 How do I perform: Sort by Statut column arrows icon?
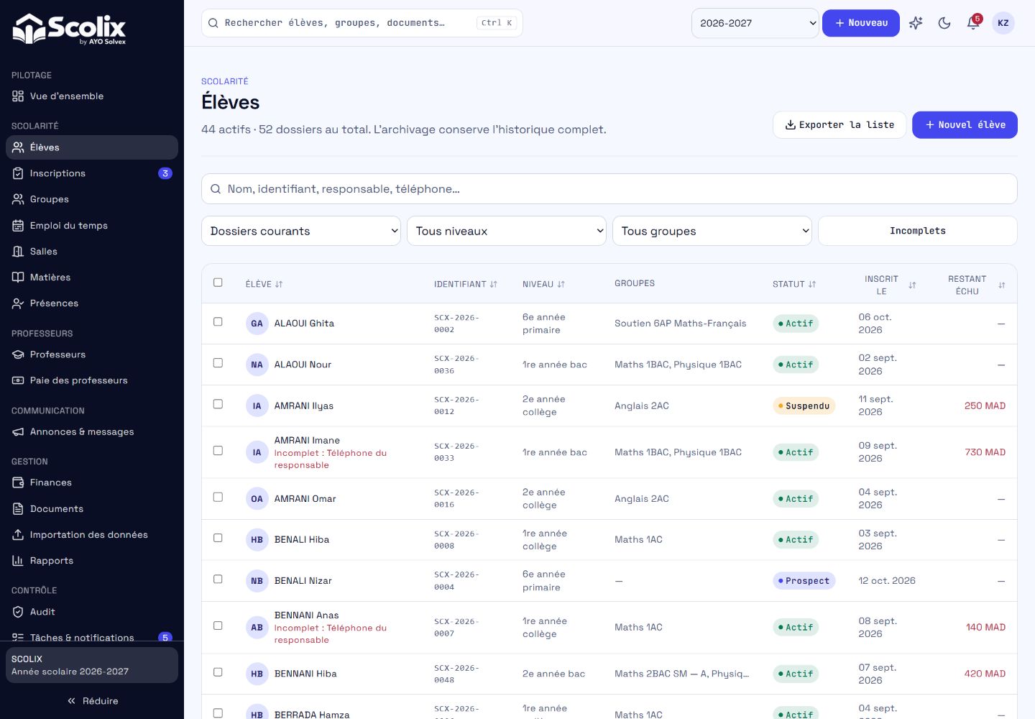tap(812, 284)
